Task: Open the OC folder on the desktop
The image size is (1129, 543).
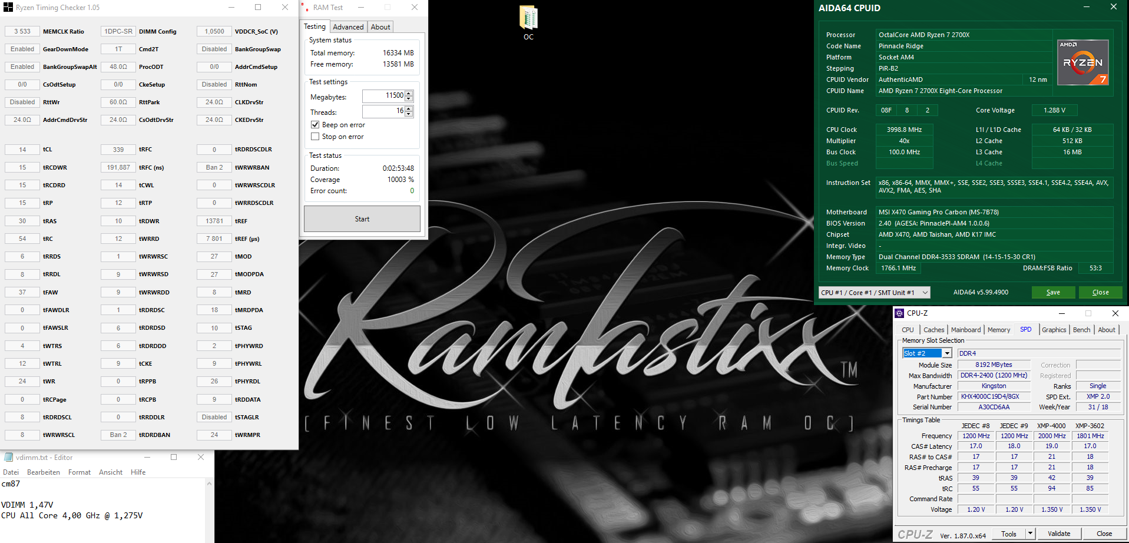Action: point(528,22)
